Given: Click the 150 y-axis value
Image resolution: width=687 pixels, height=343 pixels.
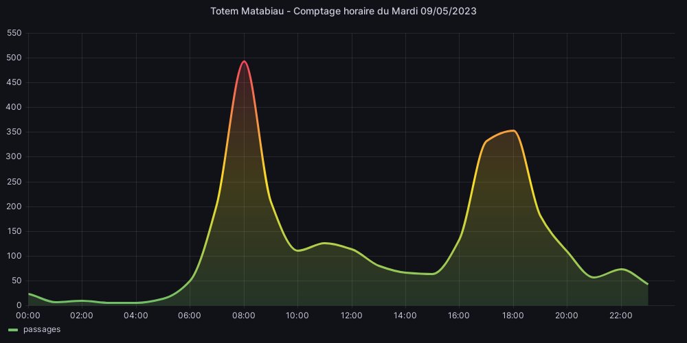Looking at the screenshot, I should [15, 231].
